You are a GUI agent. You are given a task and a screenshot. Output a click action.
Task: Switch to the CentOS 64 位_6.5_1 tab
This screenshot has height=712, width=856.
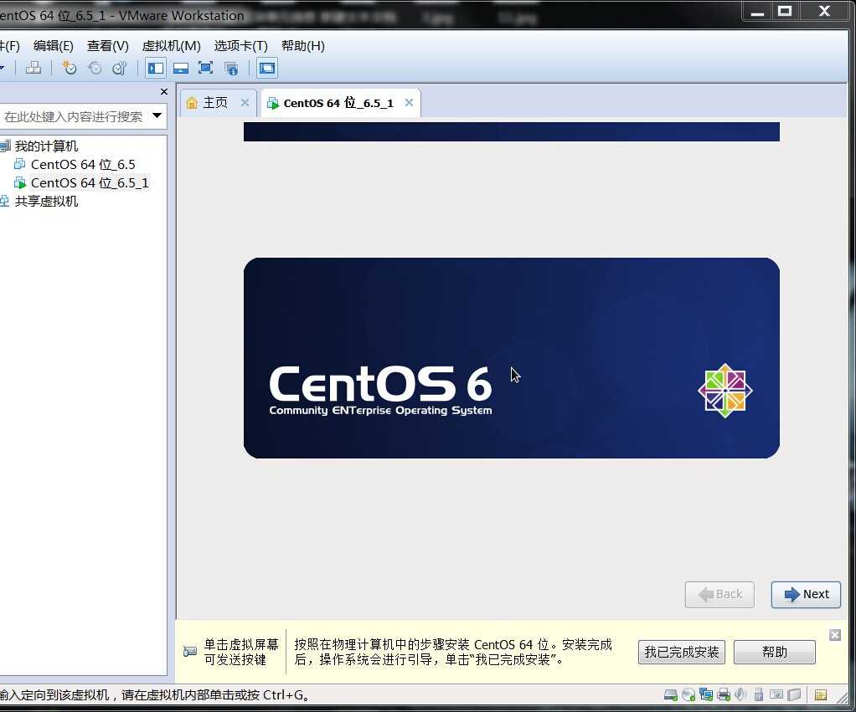tap(341, 103)
